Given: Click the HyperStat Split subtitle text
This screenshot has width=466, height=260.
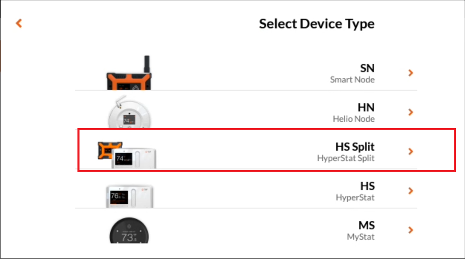Looking at the screenshot, I should coord(346,158).
